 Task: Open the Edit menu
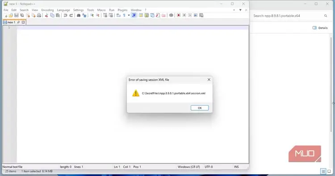click(14, 10)
